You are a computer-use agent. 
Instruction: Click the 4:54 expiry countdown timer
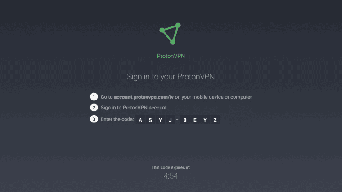click(171, 176)
